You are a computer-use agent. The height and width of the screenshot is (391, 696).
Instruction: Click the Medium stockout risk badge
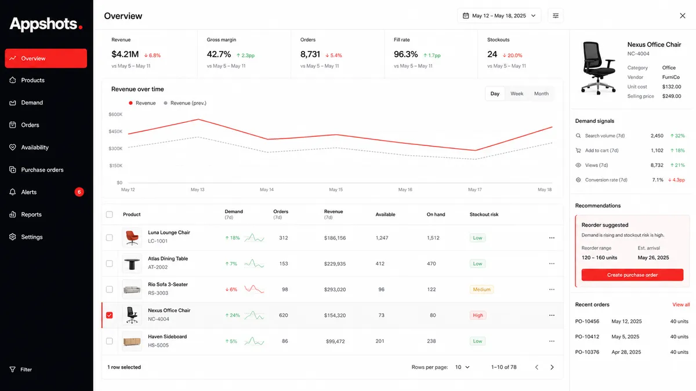point(481,290)
